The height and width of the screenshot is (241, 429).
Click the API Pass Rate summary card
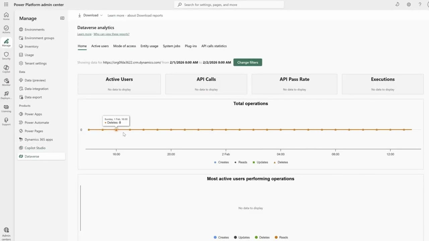(294, 84)
